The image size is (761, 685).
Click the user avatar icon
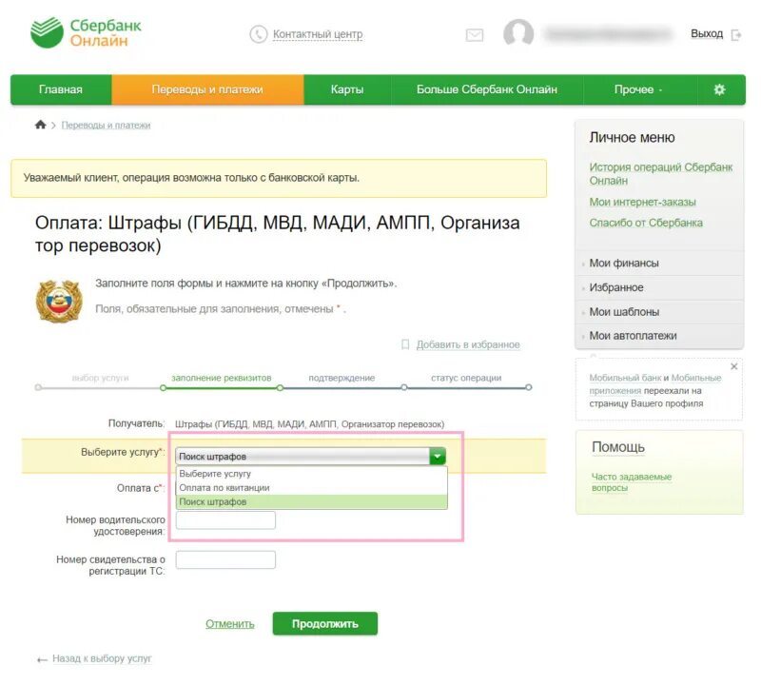518,33
